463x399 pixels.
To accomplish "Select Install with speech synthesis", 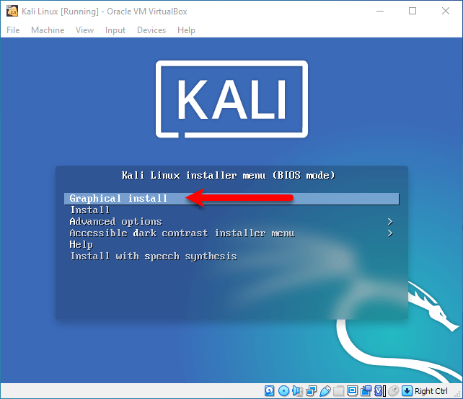I will point(154,256).
